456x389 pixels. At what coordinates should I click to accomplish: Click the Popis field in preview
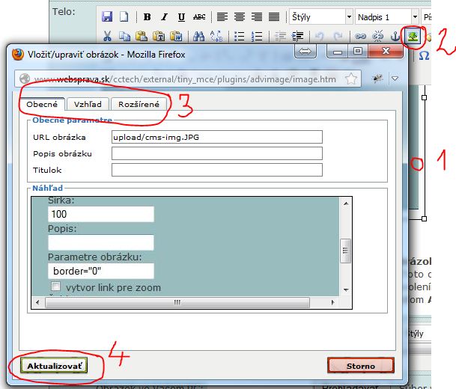pyautogui.click(x=101, y=242)
